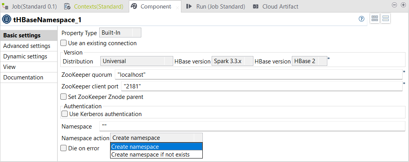
Task: Toggle Use Kerberos authentication checkbox
Action: (65, 114)
